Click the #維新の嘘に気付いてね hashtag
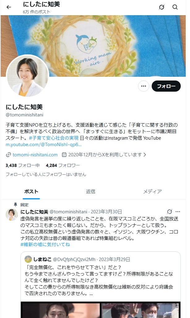This screenshot has height=318, width=190. click(x=45, y=245)
